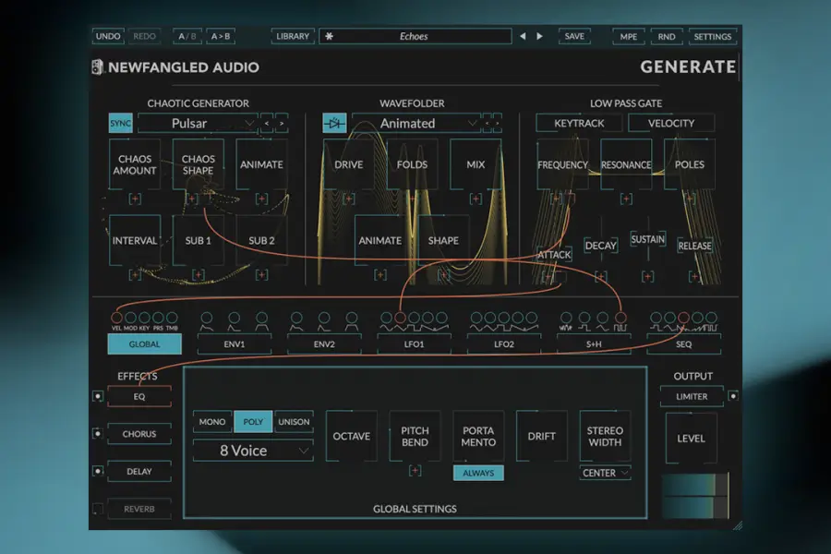Open the Animated wavefolder type dropdown
This screenshot has width=831, height=554.
(416, 124)
